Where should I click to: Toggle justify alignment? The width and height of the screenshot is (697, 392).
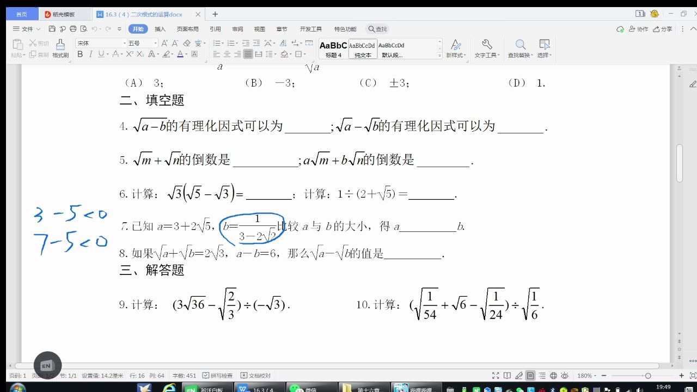pos(248,54)
